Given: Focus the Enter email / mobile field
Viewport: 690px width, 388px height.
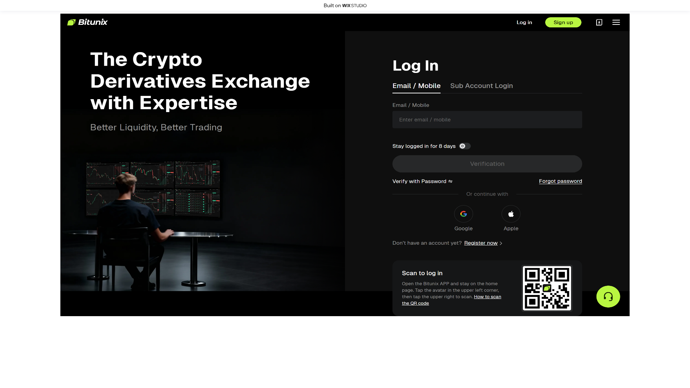Looking at the screenshot, I should [487, 120].
